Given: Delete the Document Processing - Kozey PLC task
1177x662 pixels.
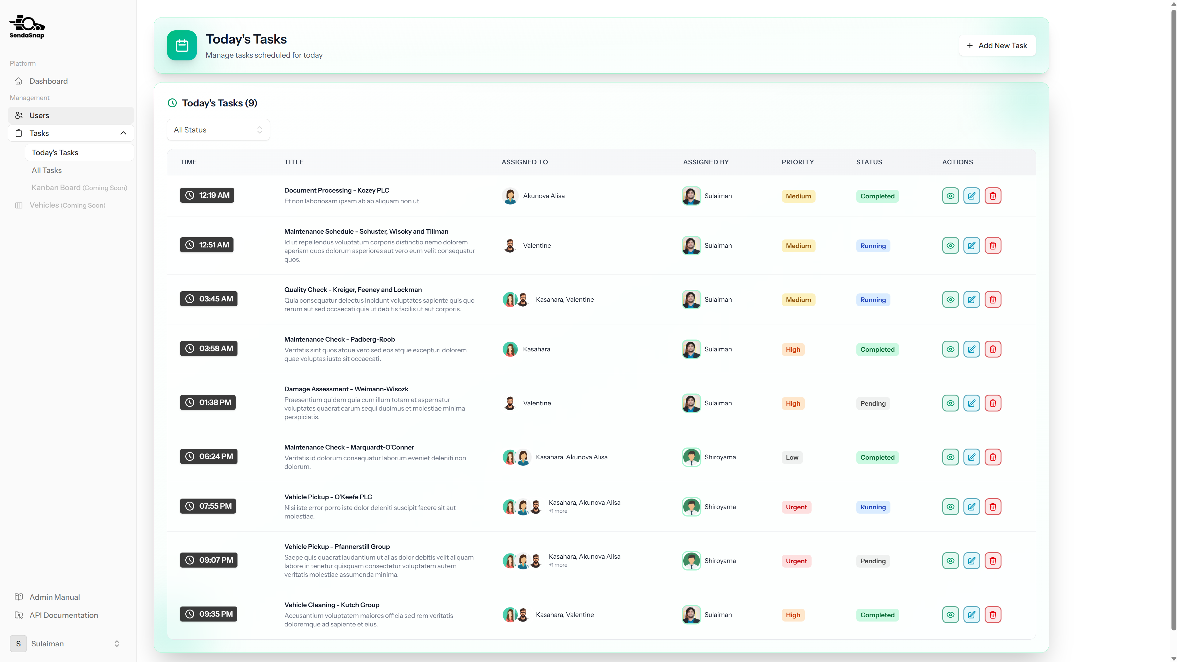Looking at the screenshot, I should (x=992, y=196).
